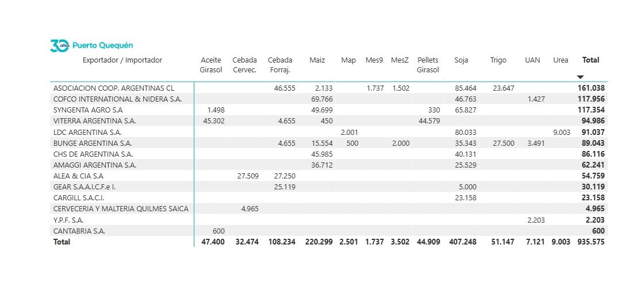The height and width of the screenshot is (291, 633).
Task: Click the Trigo total 51.147
Action: click(x=503, y=242)
